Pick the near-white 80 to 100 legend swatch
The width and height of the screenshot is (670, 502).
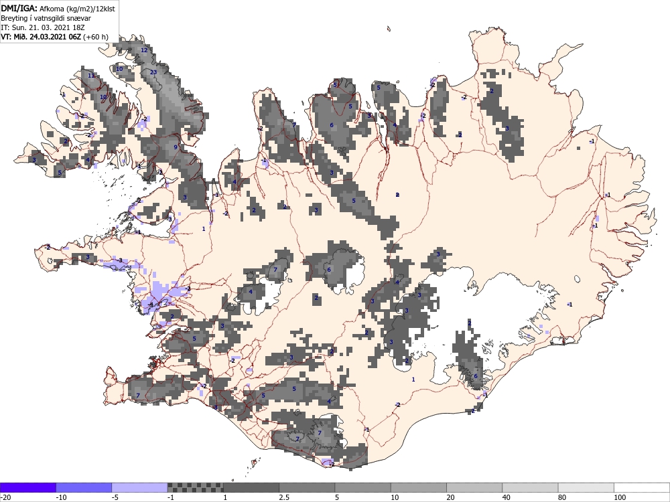coord(586,487)
